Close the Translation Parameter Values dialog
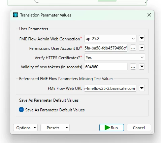The height and width of the screenshot is (143, 161). (149, 15)
